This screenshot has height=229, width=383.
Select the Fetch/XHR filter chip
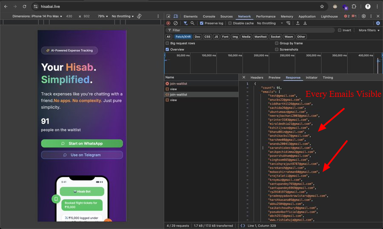pyautogui.click(x=183, y=37)
